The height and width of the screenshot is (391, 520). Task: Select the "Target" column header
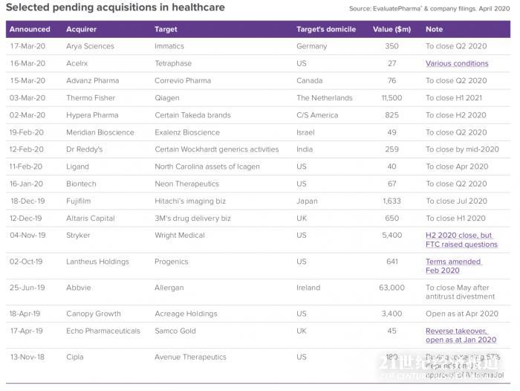(x=166, y=29)
